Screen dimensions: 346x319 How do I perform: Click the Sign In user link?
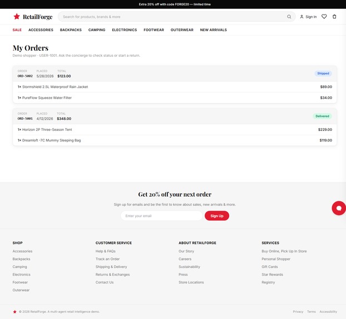tap(308, 17)
